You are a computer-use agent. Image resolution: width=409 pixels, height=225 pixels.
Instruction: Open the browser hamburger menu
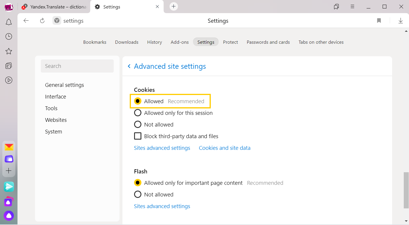click(352, 6)
